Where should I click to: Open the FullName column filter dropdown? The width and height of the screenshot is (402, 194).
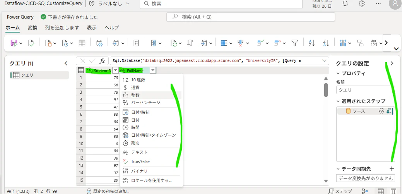(x=153, y=70)
